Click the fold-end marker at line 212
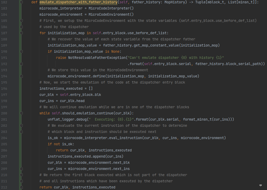 (x=21, y=187)
